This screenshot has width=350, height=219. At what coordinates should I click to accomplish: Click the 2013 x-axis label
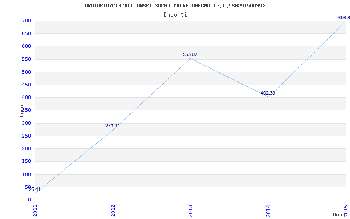coord(190,211)
